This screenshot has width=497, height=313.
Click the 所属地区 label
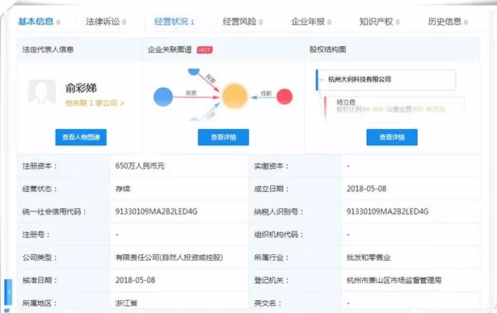40,303
